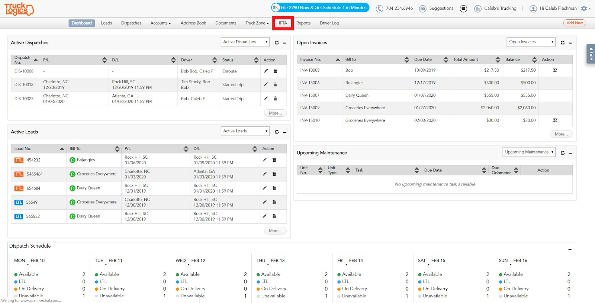The image size is (595, 303).
Task: Collapse the Active Dispatches panel
Action: (x=284, y=43)
